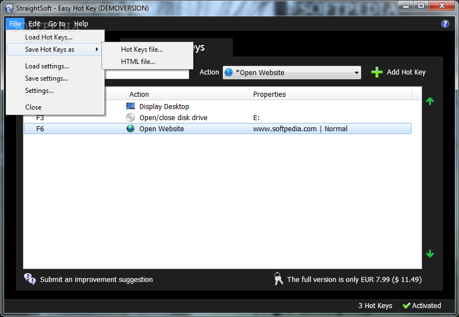Close the Easy Hot Key window
This screenshot has height=317, width=459.
pos(442,6)
